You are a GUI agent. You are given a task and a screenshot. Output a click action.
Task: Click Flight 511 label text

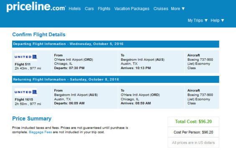pyautogui.click(x=23, y=64)
